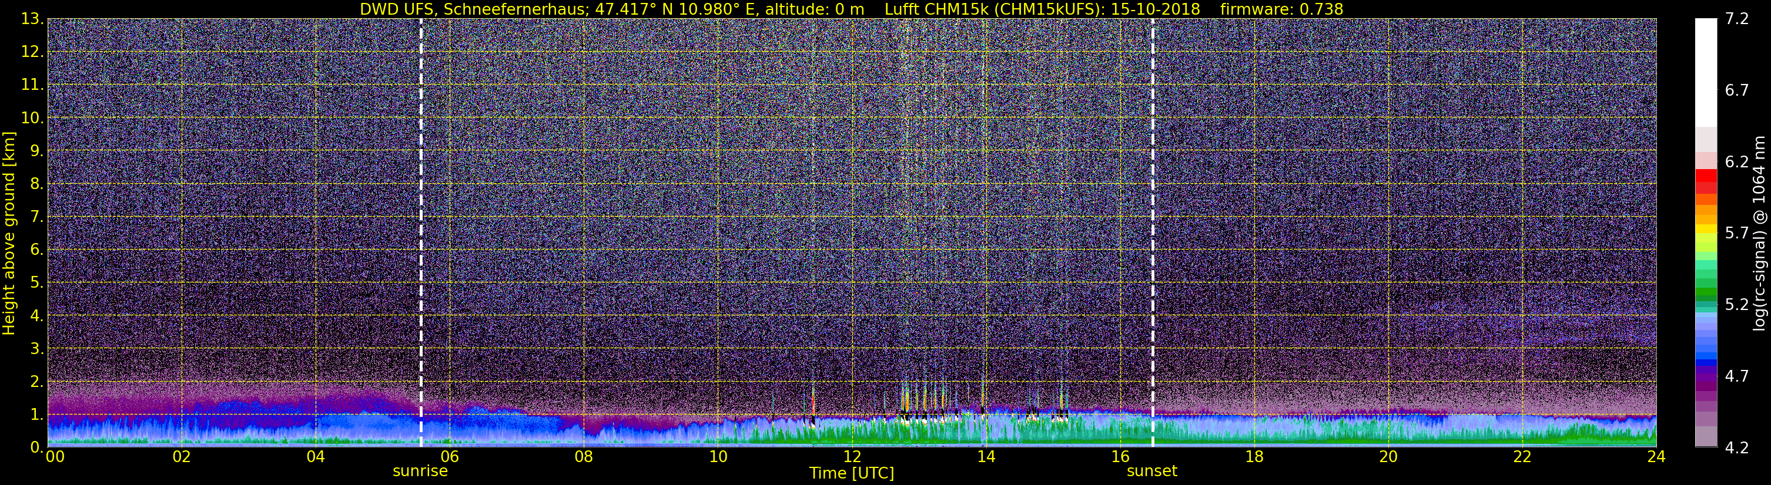1771x485 pixels.
Task: Click the height tick label '0.'
Action: (37, 447)
